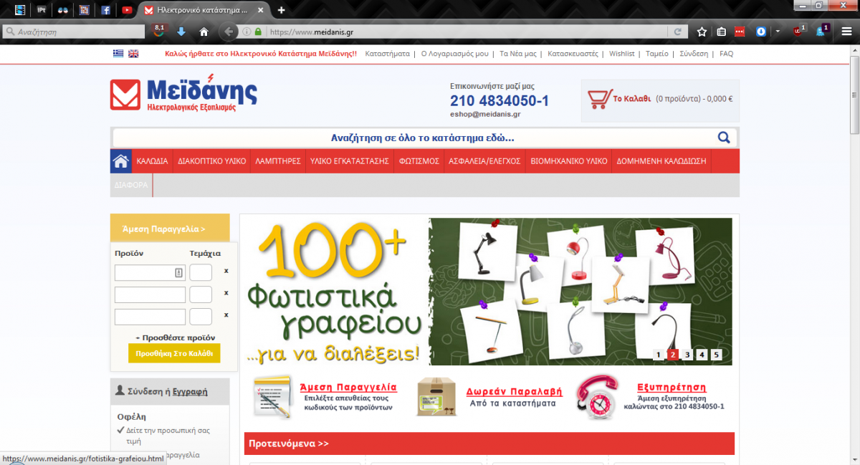Open the red LastPass extension icon
Screen dimensions: 860x465
point(740,32)
